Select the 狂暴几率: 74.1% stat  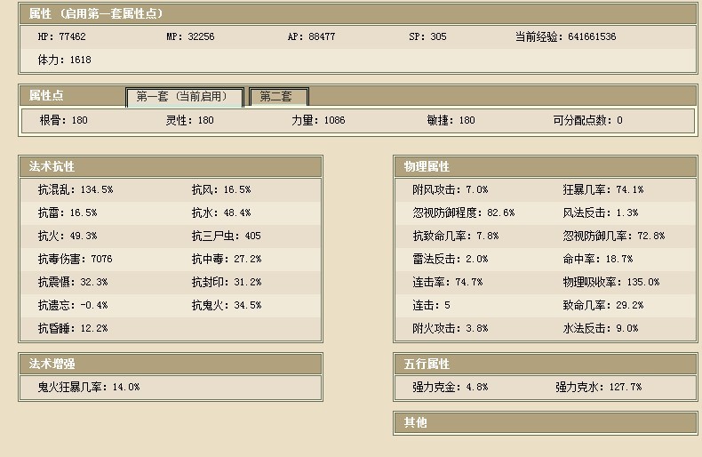click(602, 189)
